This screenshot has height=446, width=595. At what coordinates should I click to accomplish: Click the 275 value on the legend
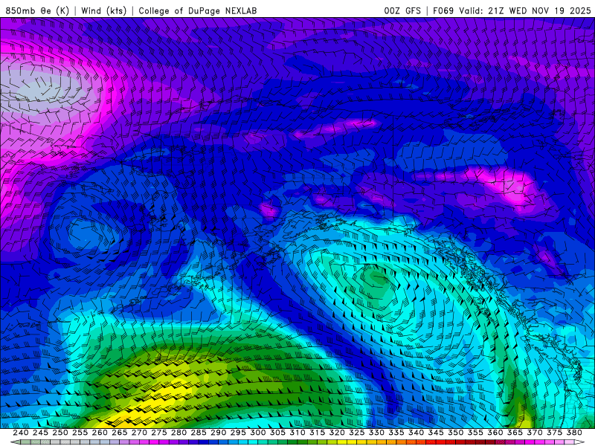[x=159, y=433]
